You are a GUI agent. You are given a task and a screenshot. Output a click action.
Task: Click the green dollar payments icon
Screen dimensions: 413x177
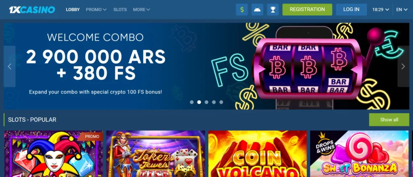(242, 10)
